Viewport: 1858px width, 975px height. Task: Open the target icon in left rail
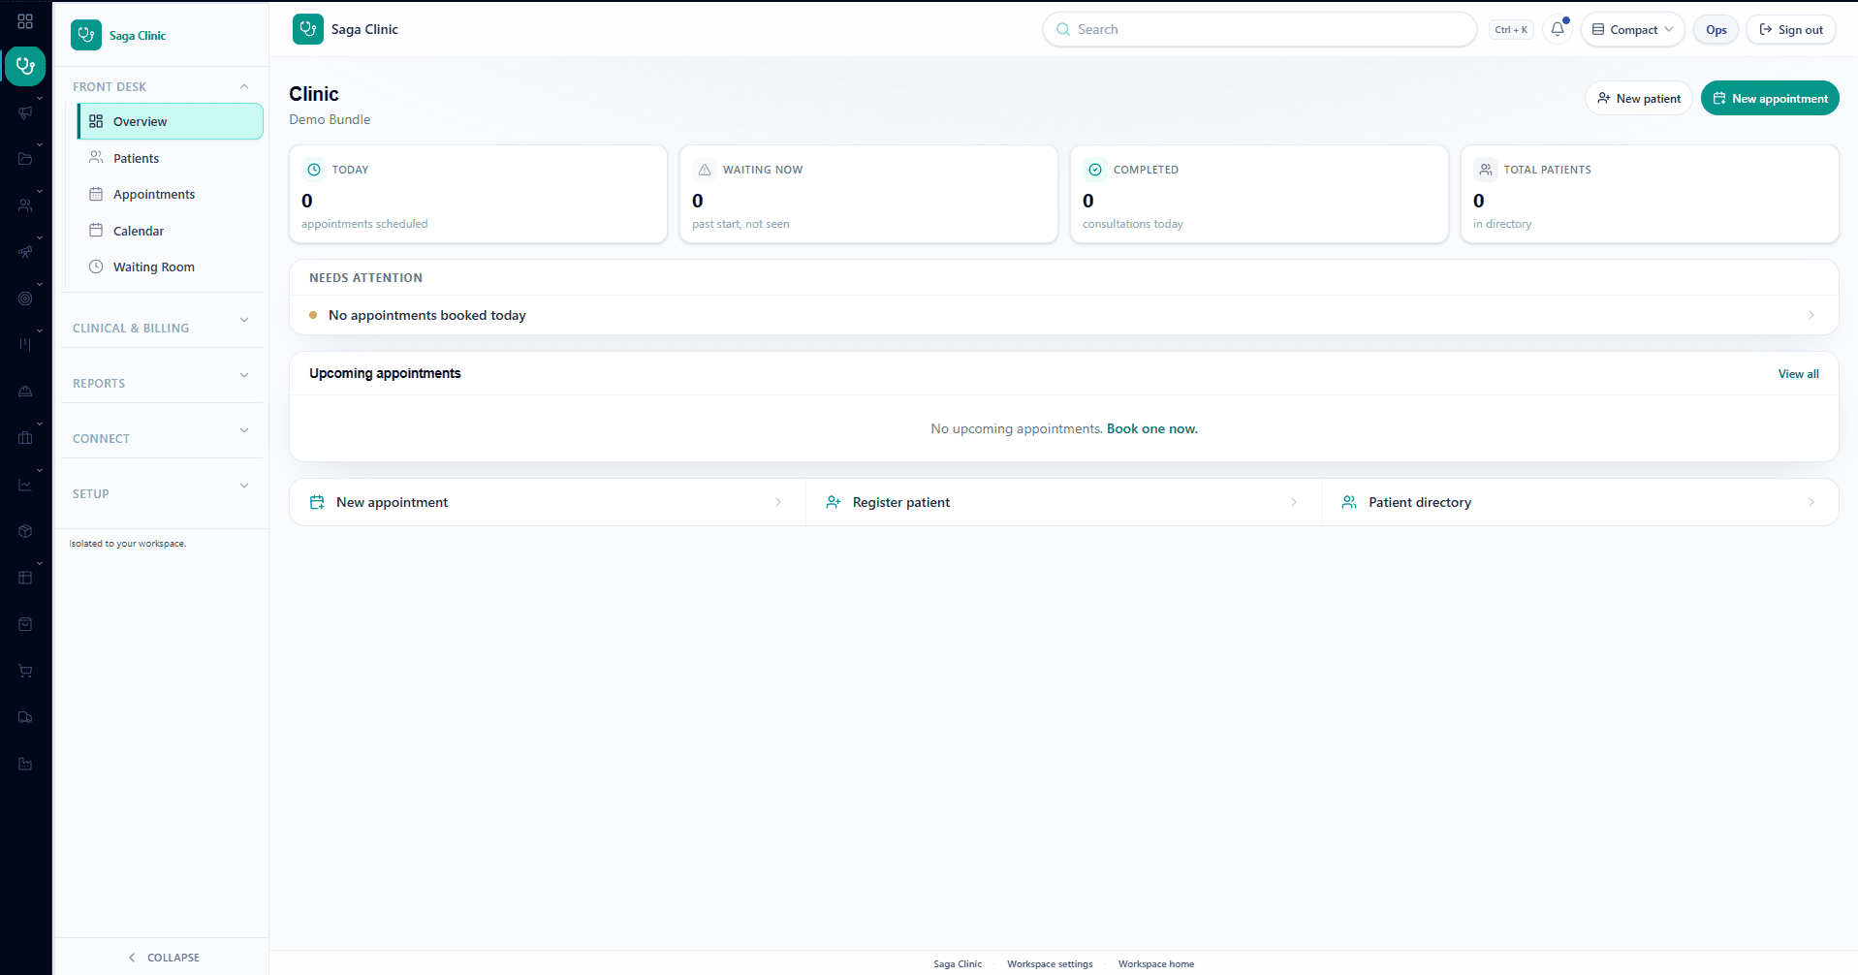[25, 299]
